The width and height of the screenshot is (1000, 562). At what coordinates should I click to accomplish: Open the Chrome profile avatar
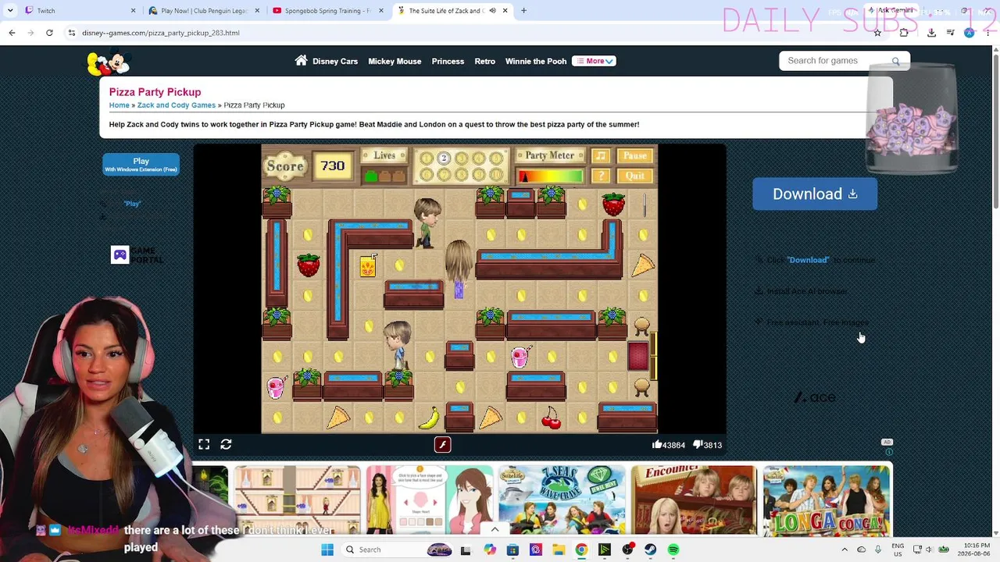(970, 33)
